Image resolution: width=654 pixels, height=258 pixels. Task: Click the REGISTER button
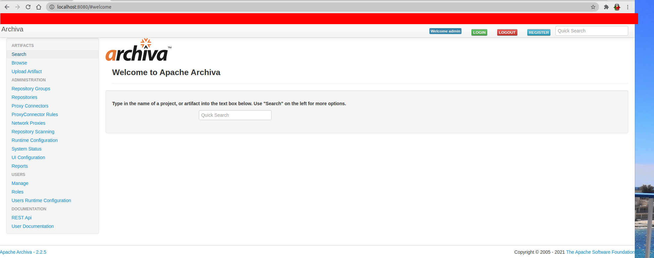539,32
